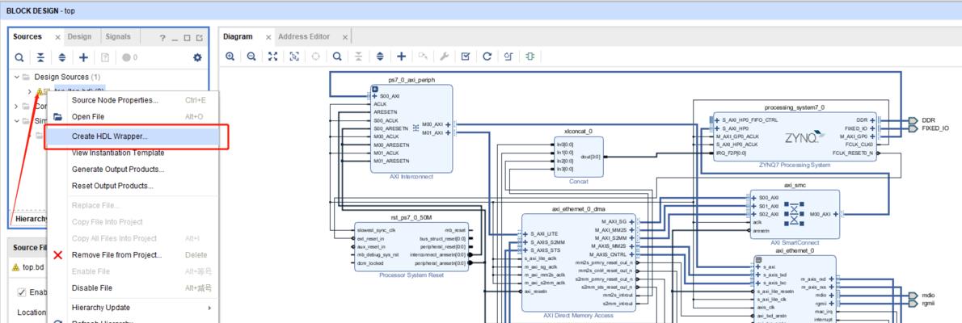Viewport: 962px width, 323px height.
Task: Expand M01_AXI port on ps7_0_axi_periph
Action: pyautogui.click(x=448, y=133)
